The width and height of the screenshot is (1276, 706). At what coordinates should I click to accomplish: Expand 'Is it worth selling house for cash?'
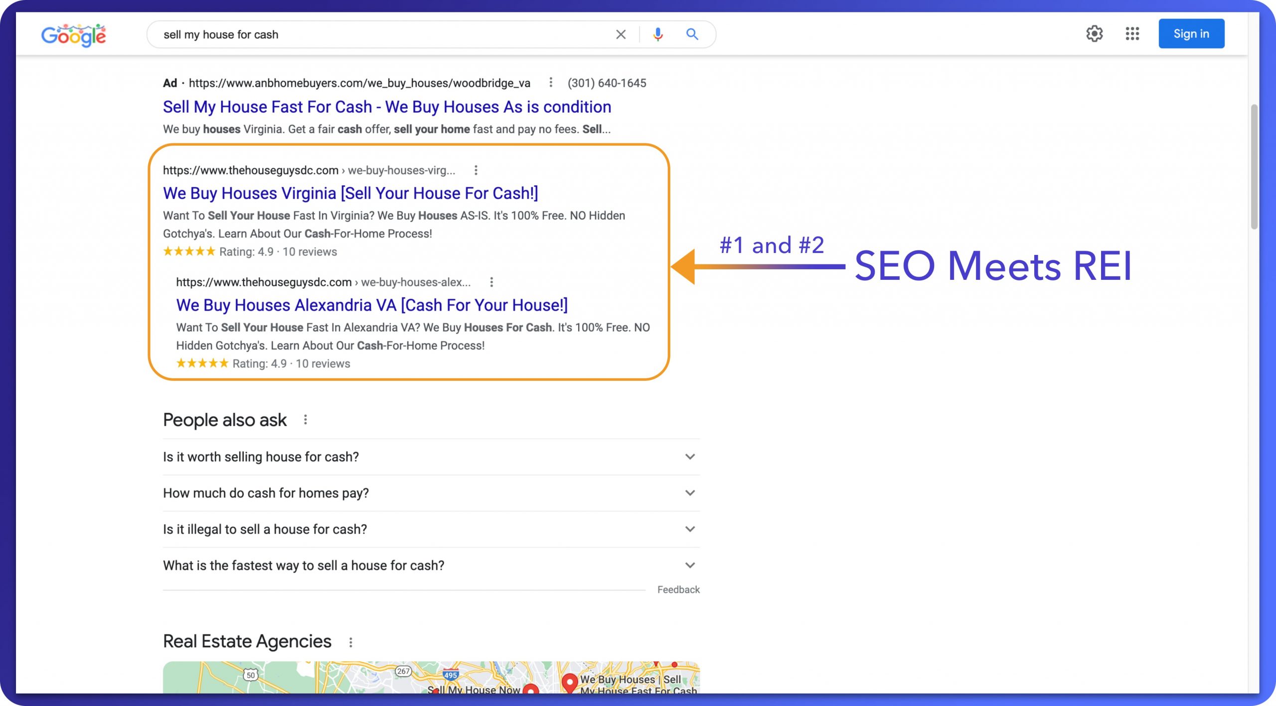coord(431,457)
